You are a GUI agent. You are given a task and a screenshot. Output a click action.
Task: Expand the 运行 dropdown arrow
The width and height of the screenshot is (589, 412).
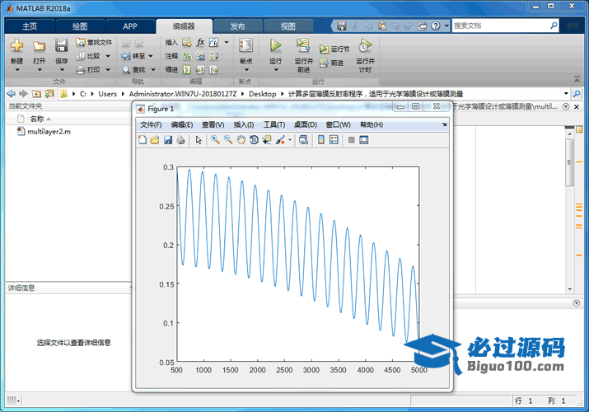tap(276, 70)
